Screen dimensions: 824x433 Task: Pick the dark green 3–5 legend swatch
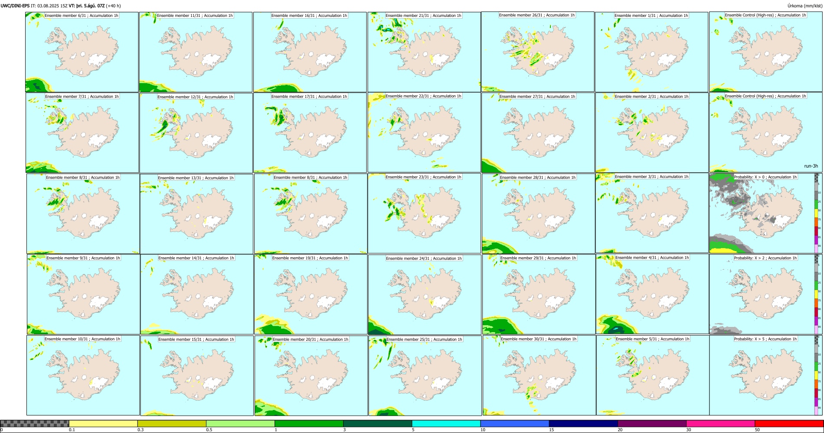377,423
